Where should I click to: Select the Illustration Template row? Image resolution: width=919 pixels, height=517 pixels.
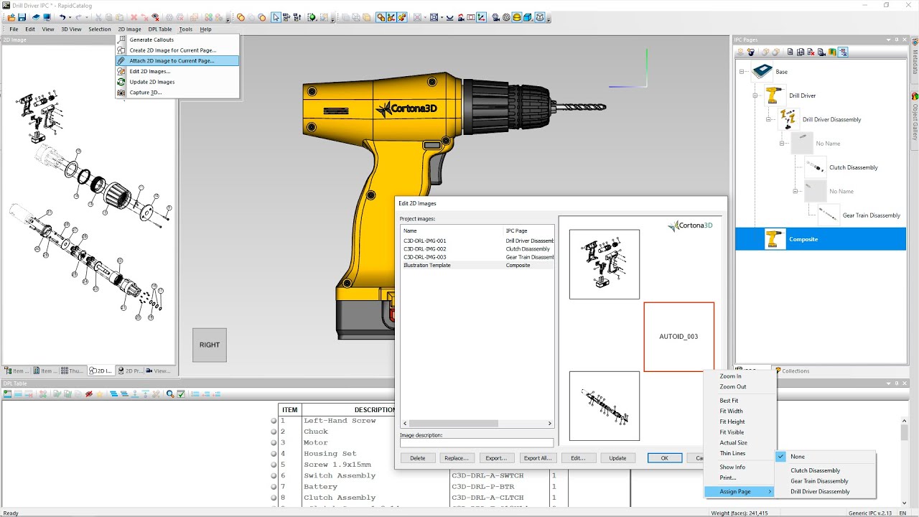(x=477, y=265)
